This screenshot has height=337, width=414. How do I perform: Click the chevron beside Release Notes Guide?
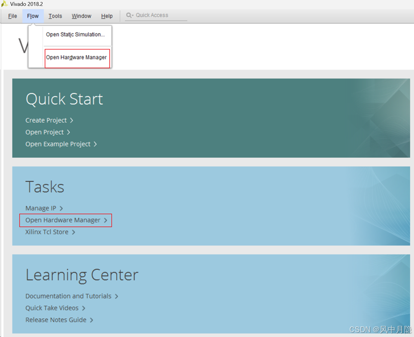pos(91,320)
